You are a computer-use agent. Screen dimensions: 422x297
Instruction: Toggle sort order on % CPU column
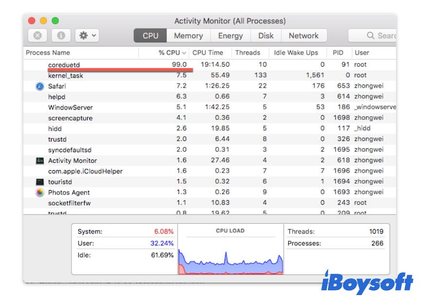pos(164,52)
